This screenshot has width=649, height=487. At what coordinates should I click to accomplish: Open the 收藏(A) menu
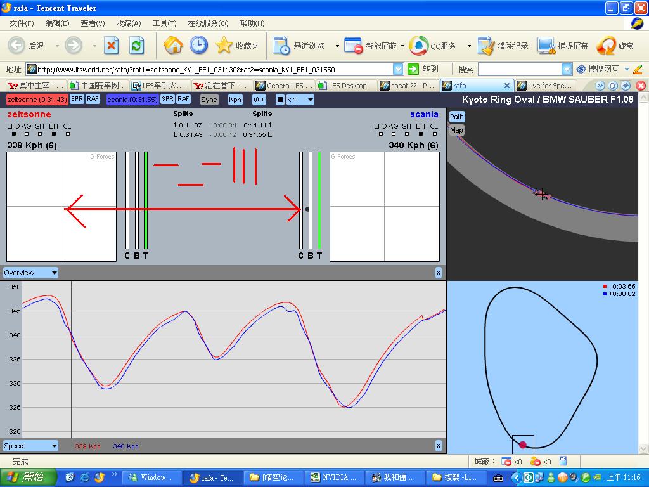[x=128, y=23]
